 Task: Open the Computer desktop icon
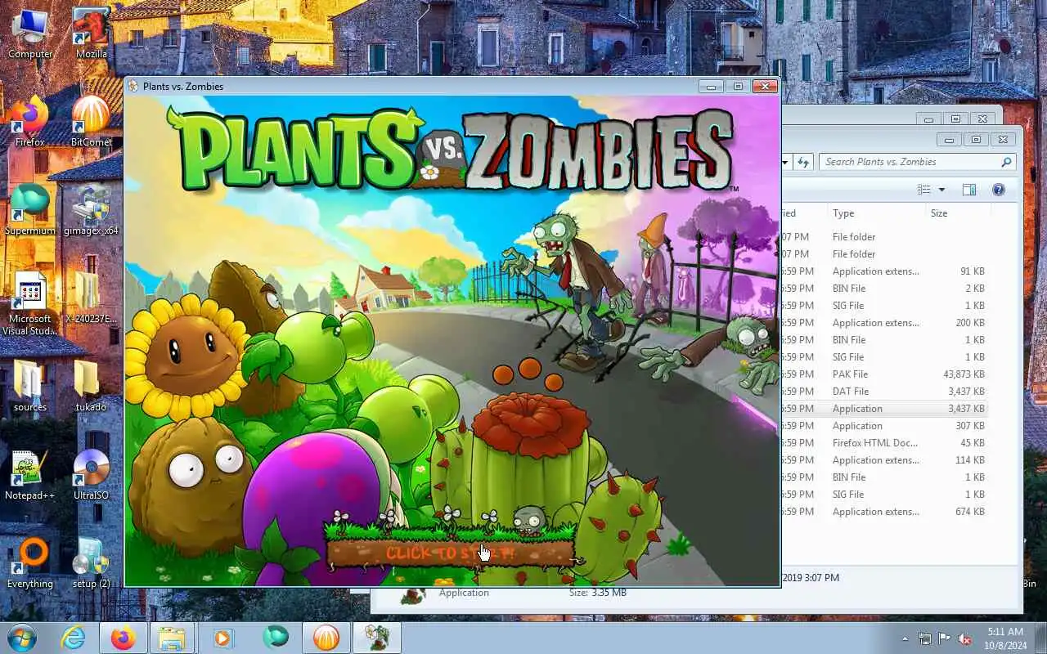(30, 34)
